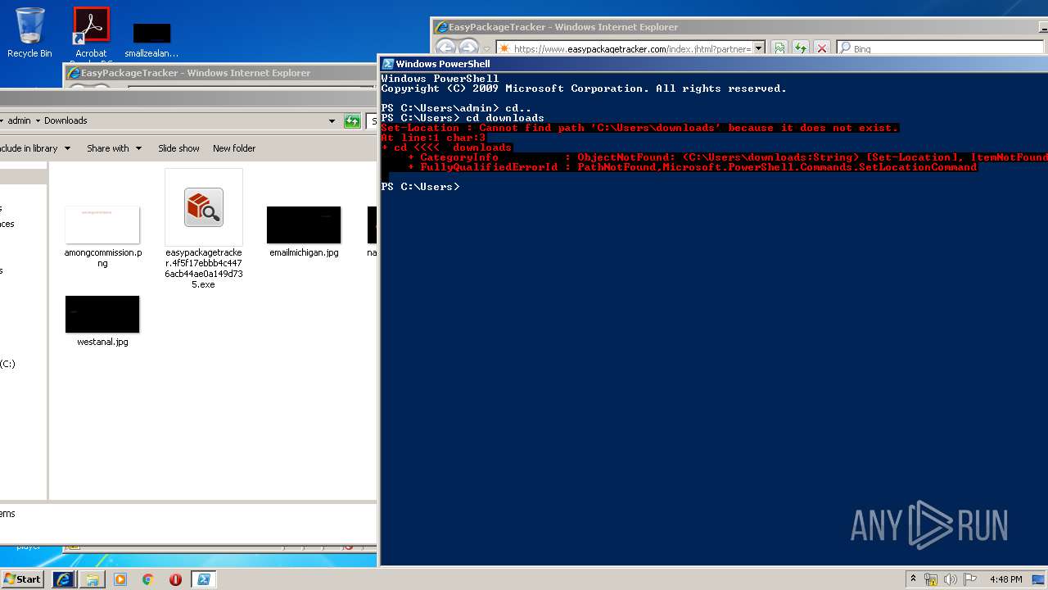
Task: Open the Acrobat Reader desktop shortcut
Action: tap(91, 34)
